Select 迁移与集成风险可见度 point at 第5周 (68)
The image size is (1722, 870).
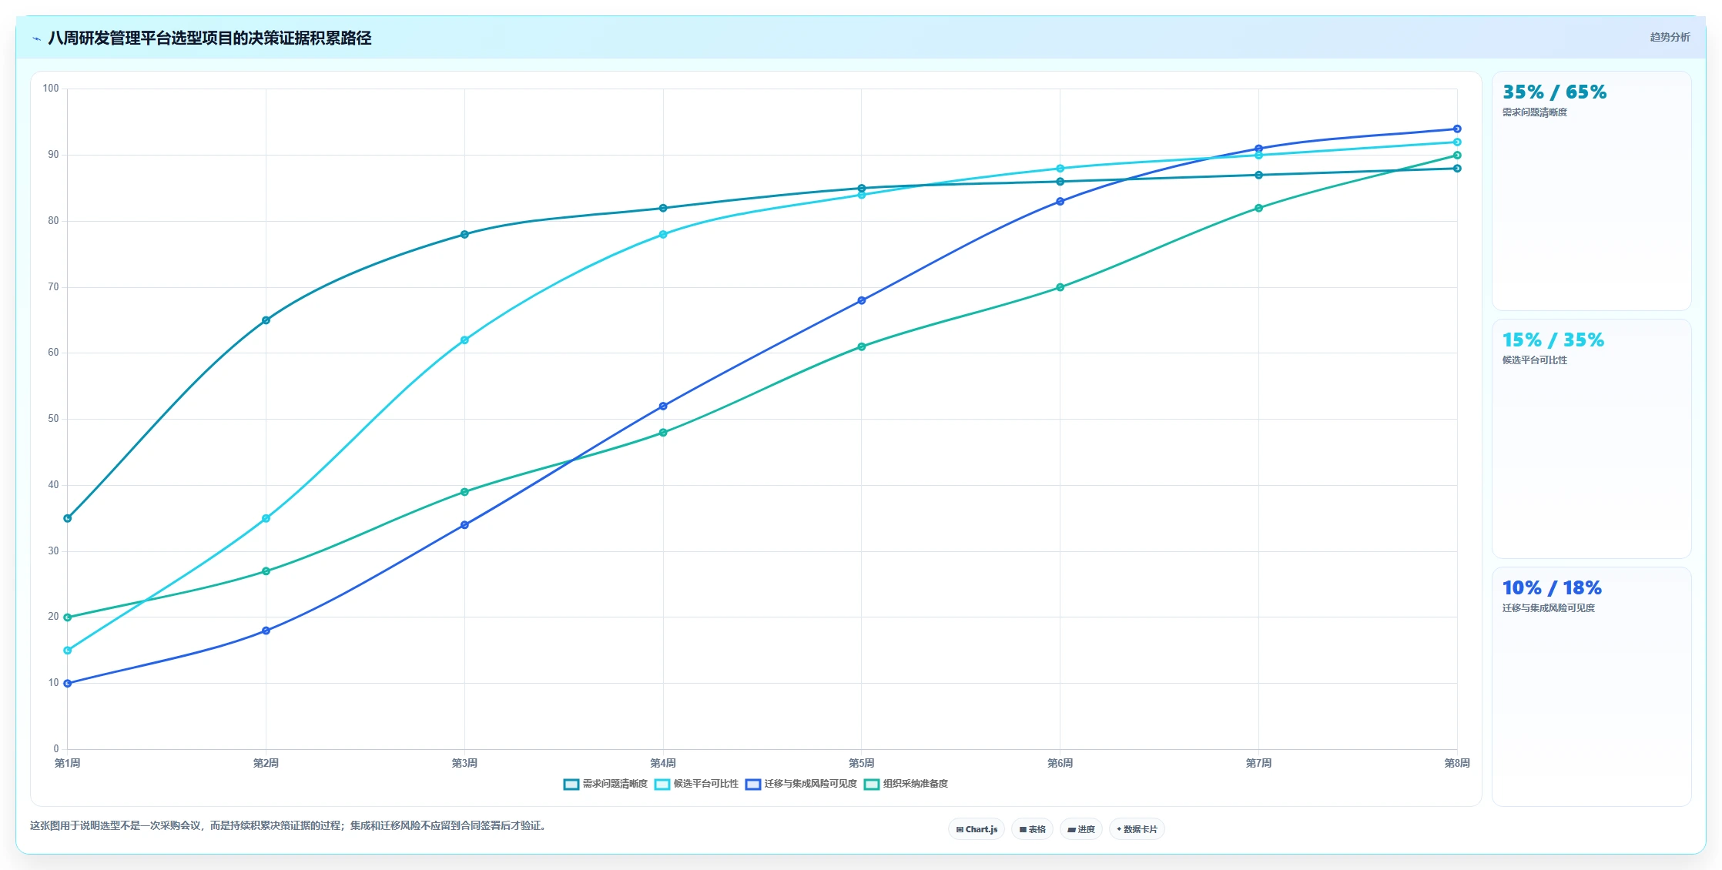[x=862, y=300]
